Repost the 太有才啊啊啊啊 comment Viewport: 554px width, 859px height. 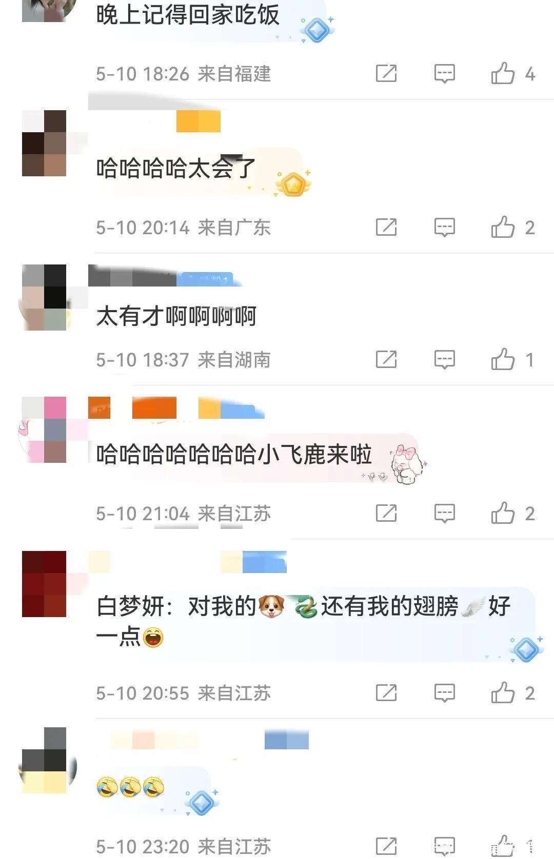[x=386, y=359]
